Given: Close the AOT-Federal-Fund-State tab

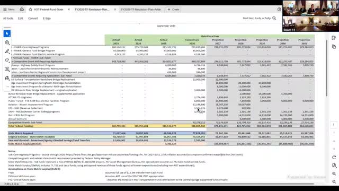Looking at the screenshot, I should [x=69, y=10].
